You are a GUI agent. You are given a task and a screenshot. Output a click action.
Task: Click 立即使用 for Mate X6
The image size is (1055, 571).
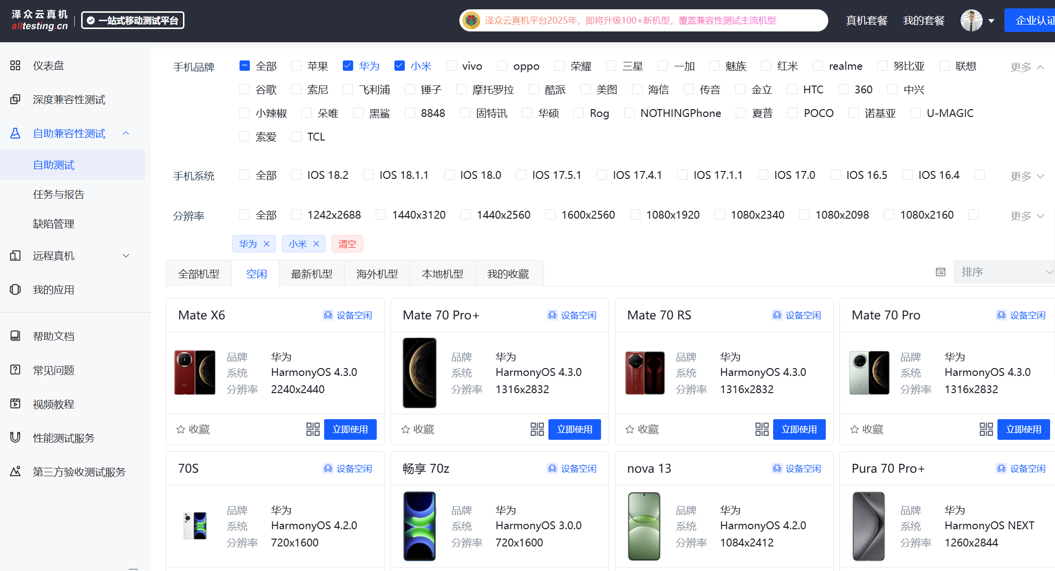pyautogui.click(x=350, y=429)
